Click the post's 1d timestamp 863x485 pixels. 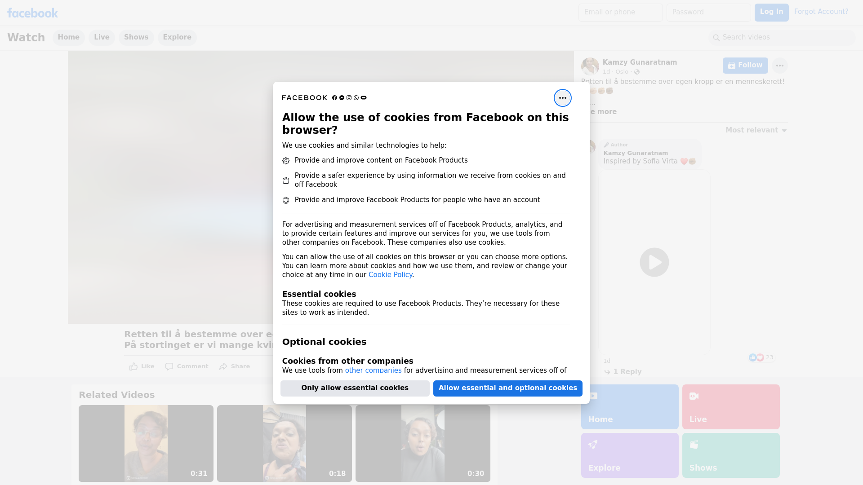[606, 72]
